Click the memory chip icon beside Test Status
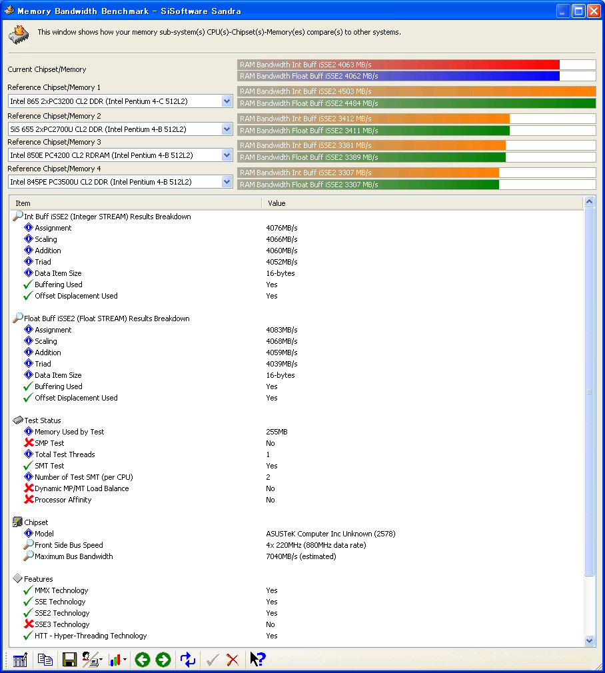The height and width of the screenshot is (673, 605). [17, 420]
